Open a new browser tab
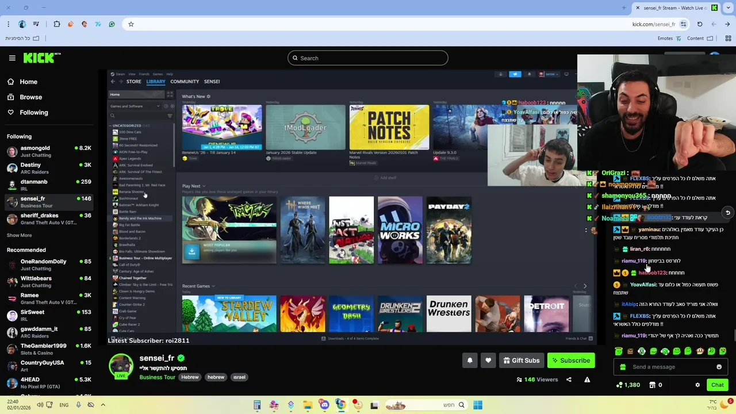Viewport: 736px width, 414px height. [624, 7]
